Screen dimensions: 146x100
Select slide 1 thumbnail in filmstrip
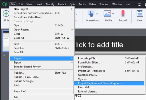6,41
